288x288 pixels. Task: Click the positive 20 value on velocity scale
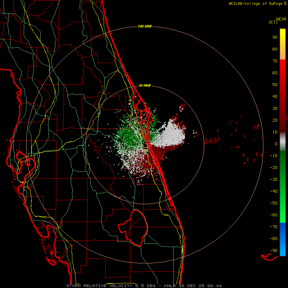(x=275, y=120)
